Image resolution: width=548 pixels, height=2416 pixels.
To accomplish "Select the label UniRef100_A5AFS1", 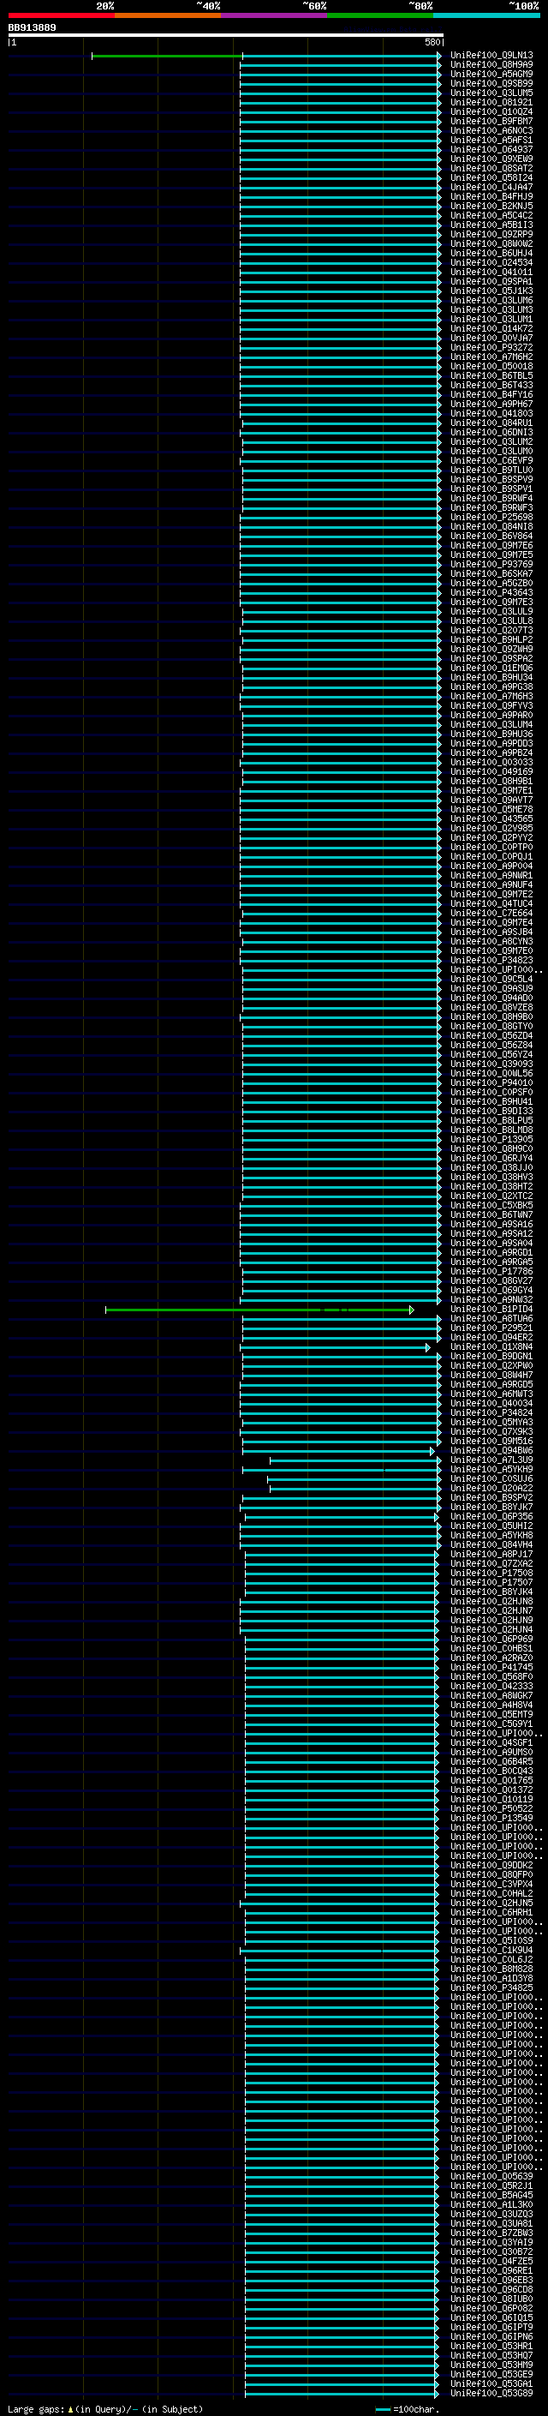I will (491, 140).
